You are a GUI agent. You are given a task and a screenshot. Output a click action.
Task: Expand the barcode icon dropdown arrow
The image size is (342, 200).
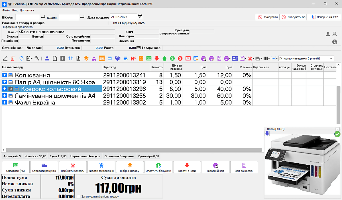point(269,58)
